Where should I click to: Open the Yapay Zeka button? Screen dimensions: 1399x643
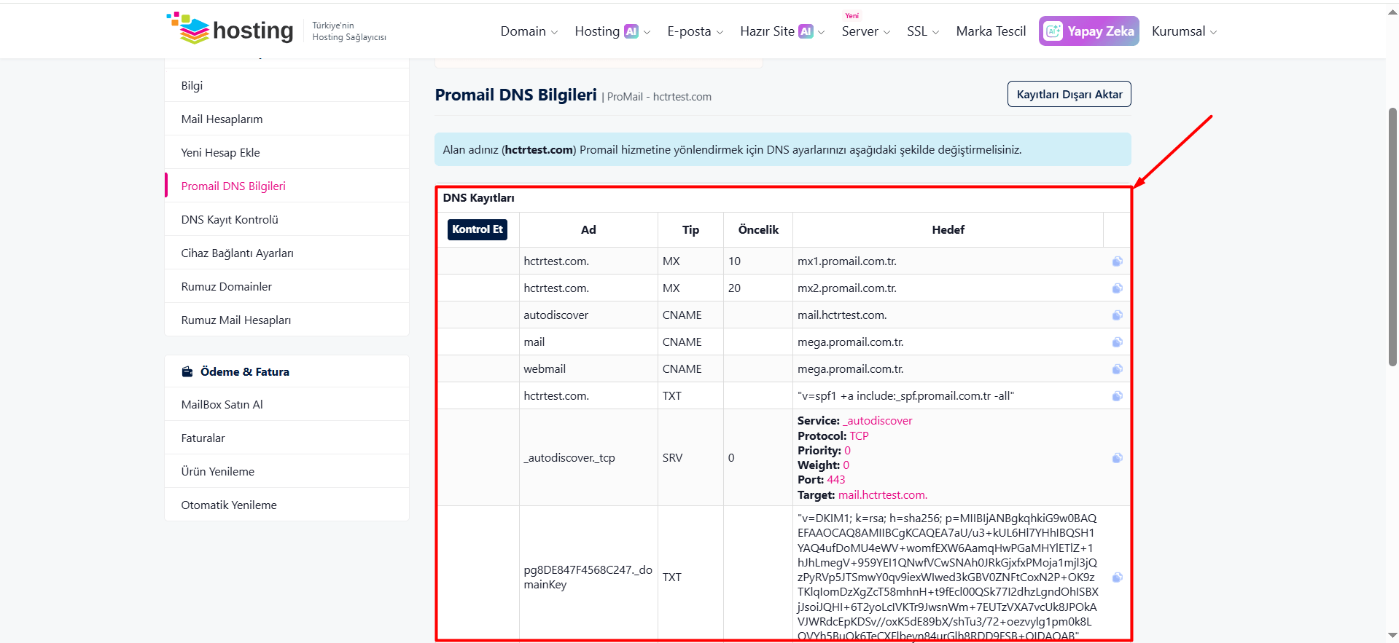pyautogui.click(x=1088, y=31)
